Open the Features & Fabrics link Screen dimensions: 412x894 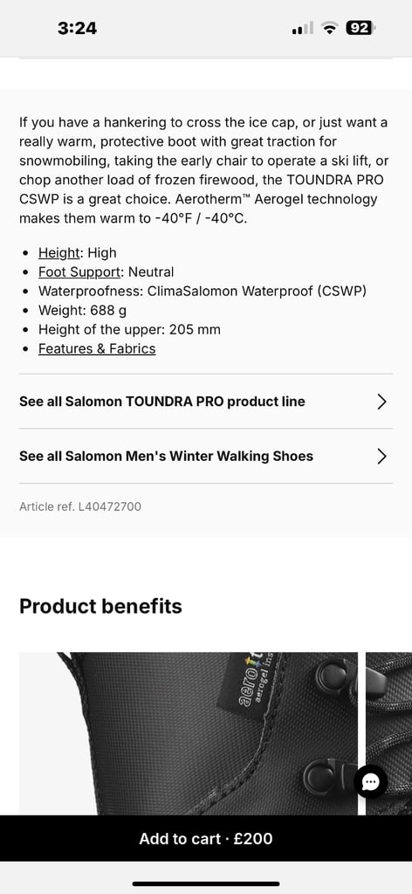click(97, 349)
